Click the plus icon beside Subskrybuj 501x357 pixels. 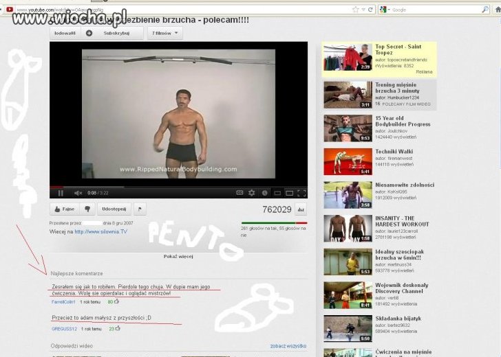[x=89, y=33]
